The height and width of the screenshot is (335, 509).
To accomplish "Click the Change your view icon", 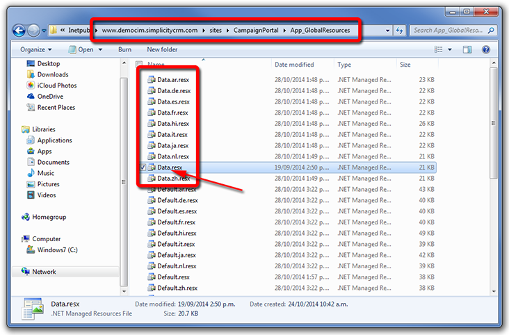I will click(438, 49).
